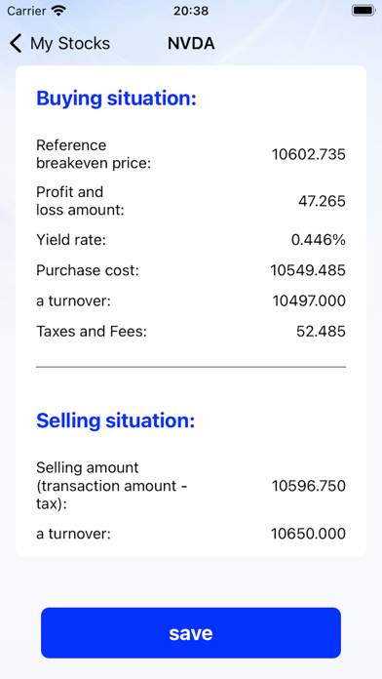This screenshot has width=382, height=679.
Task: Go back to My Stocks
Action: (x=59, y=44)
